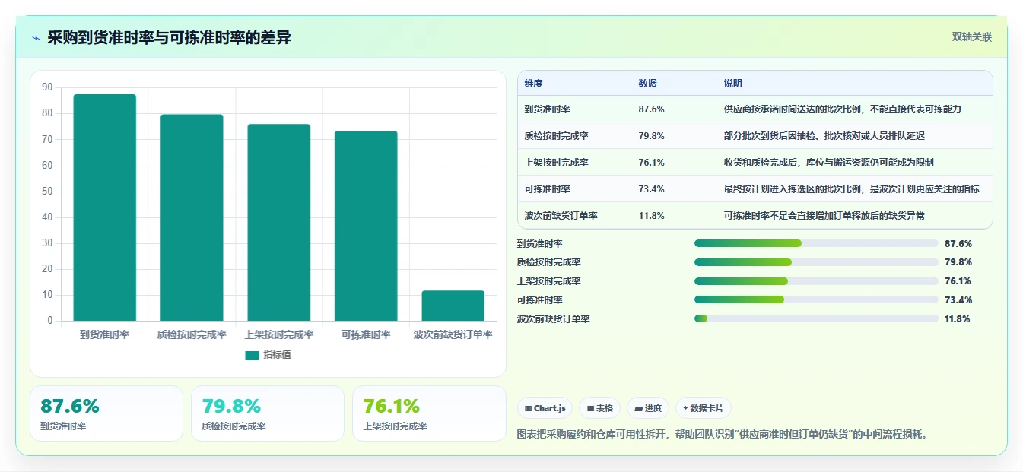
Task: Click the 到货准时率 progress bar track
Action: coord(816,243)
